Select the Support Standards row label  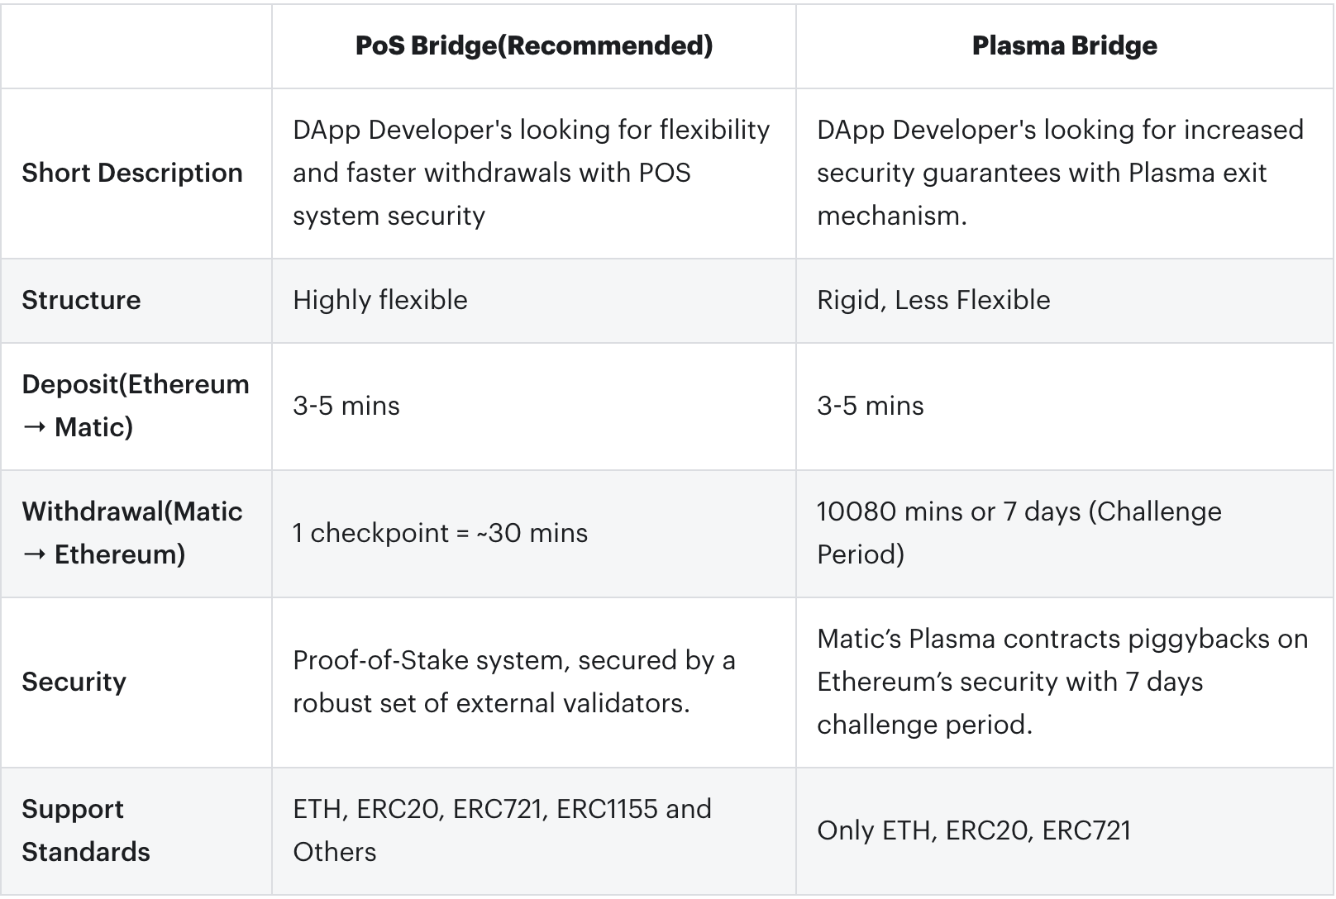86,830
